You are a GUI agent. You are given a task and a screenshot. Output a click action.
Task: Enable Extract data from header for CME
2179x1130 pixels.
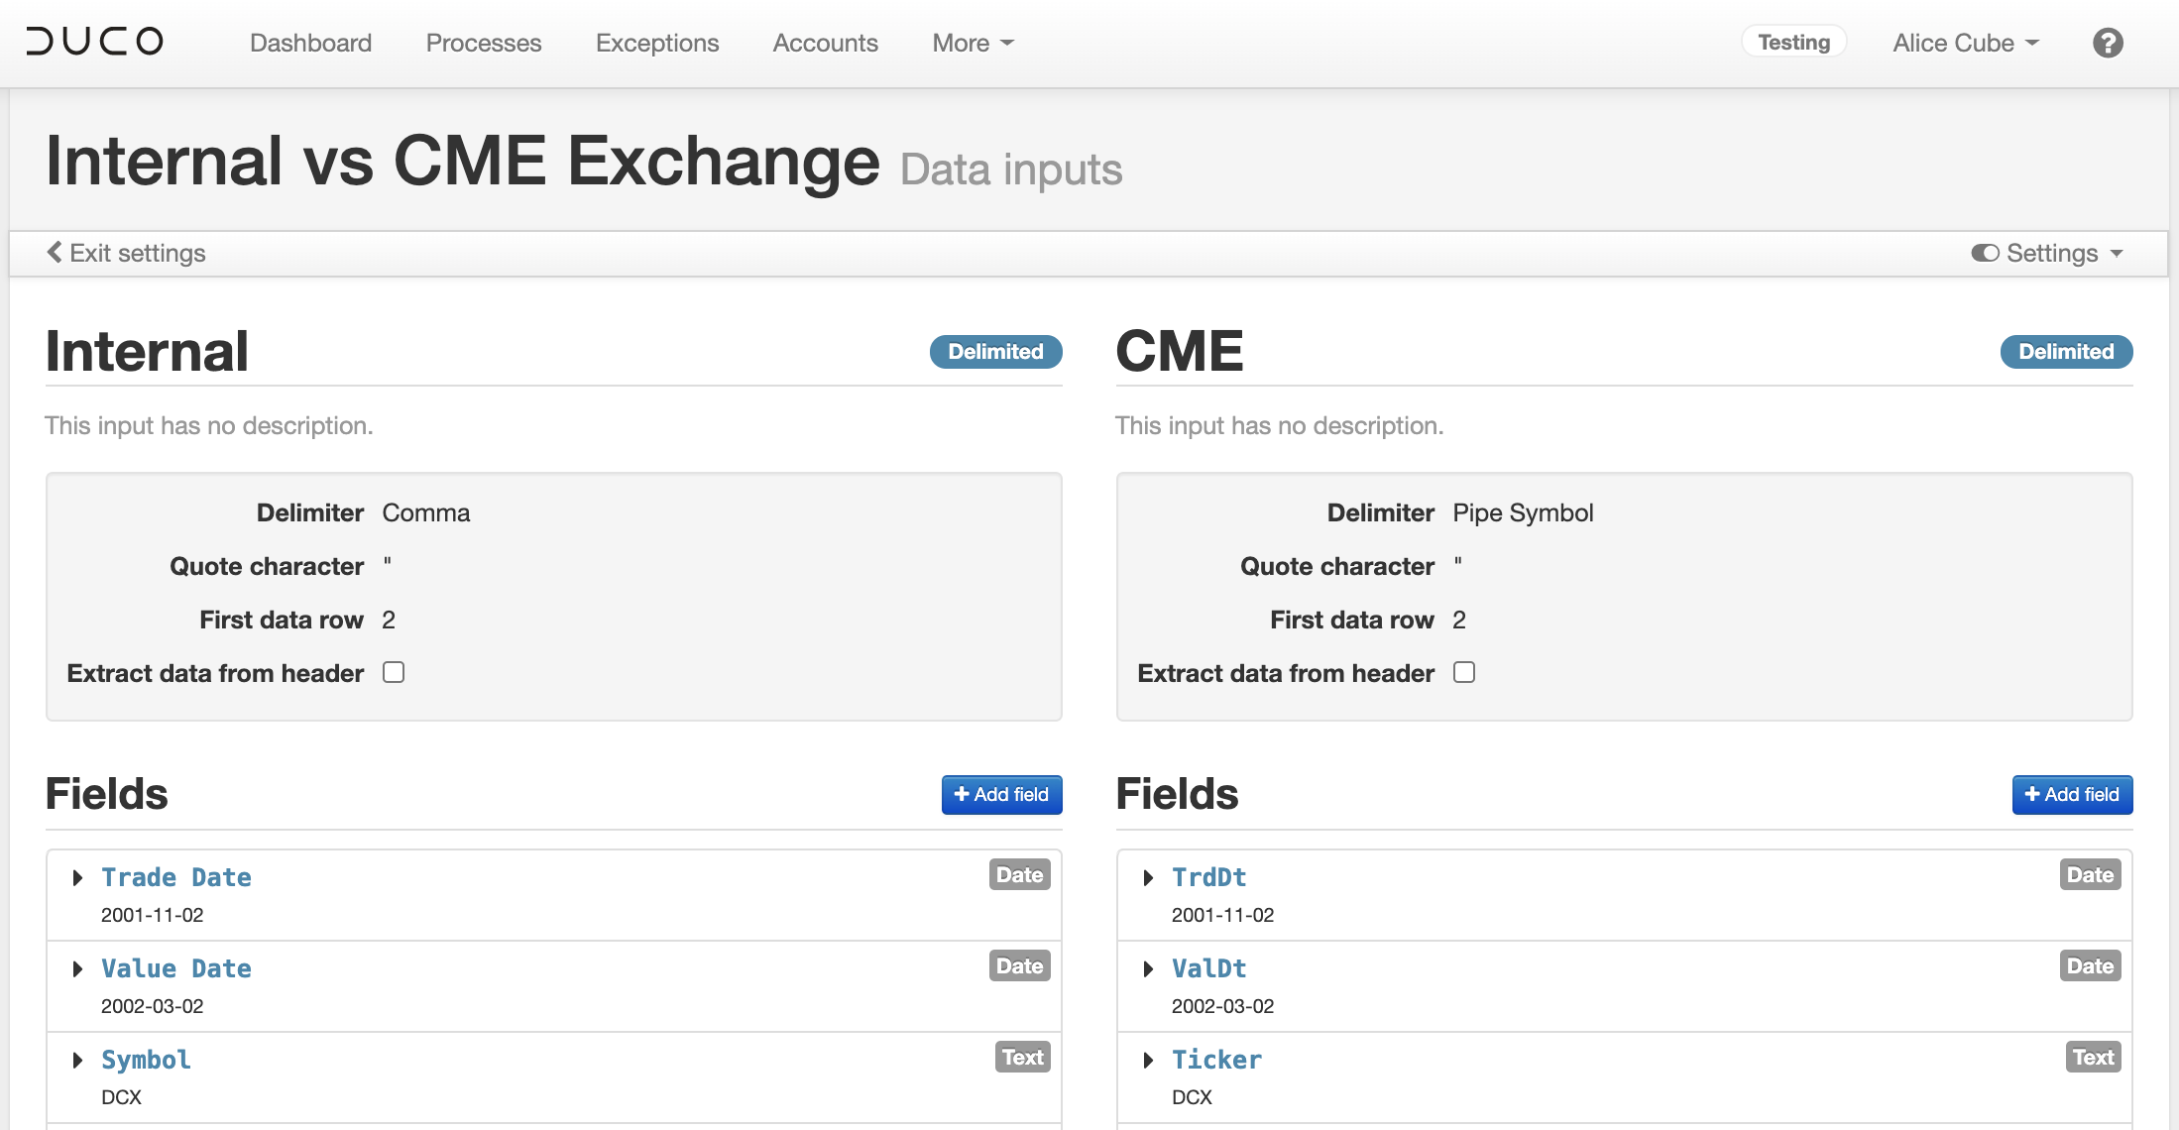coord(1464,672)
